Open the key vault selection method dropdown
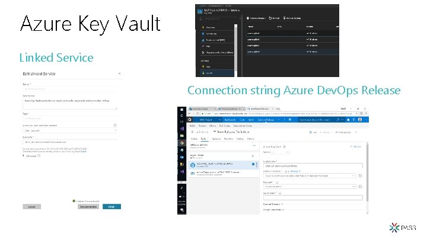The width and height of the screenshot is (427, 240). [x=70, y=130]
